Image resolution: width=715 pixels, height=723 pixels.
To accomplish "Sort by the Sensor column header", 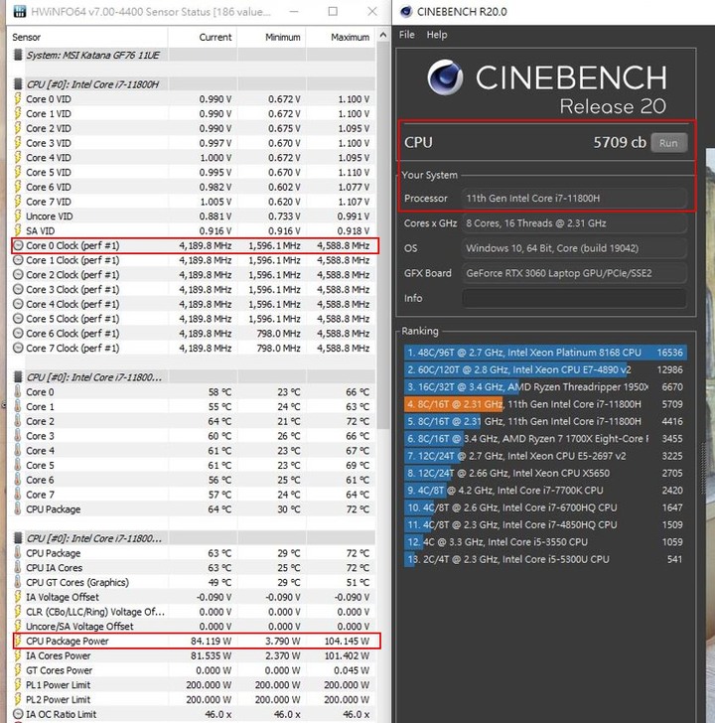I will tap(87, 37).
